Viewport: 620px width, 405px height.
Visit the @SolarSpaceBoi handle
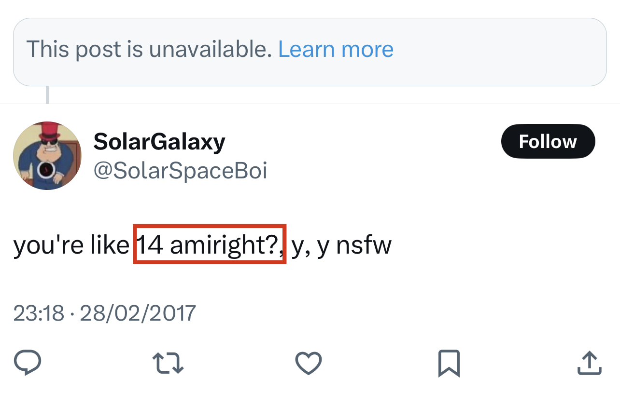(x=180, y=171)
